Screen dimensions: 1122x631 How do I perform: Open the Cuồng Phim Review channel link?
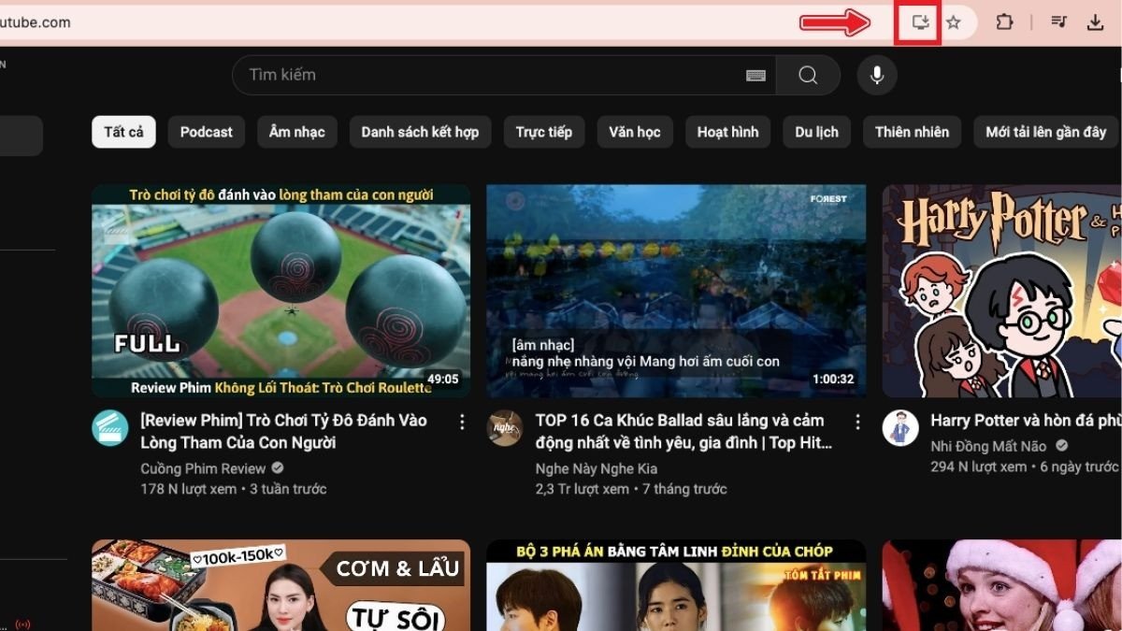tap(204, 467)
